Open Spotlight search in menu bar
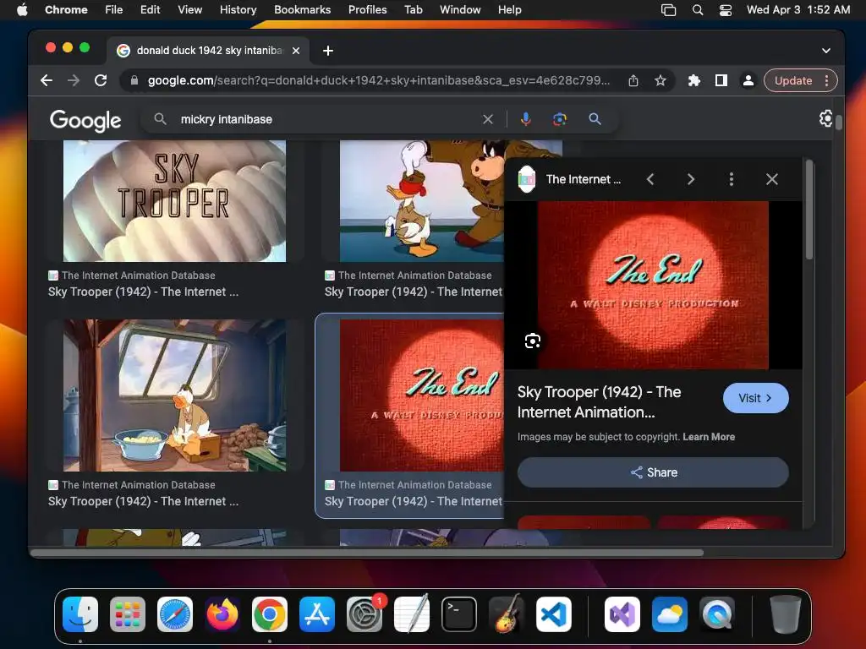The image size is (866, 649). pos(698,10)
